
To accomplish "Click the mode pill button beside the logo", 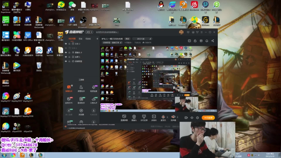I will click(x=89, y=32).
